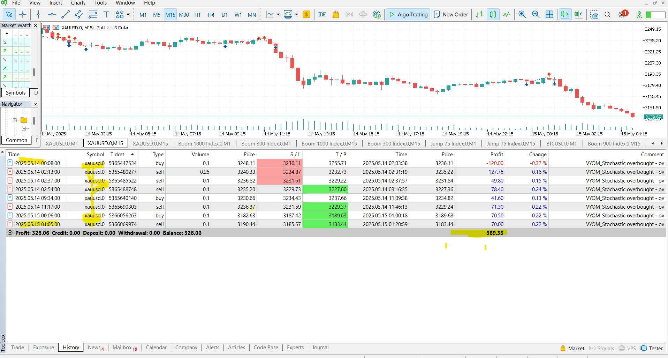
Task: Click the VPS button at bottom right
Action: (x=627, y=348)
